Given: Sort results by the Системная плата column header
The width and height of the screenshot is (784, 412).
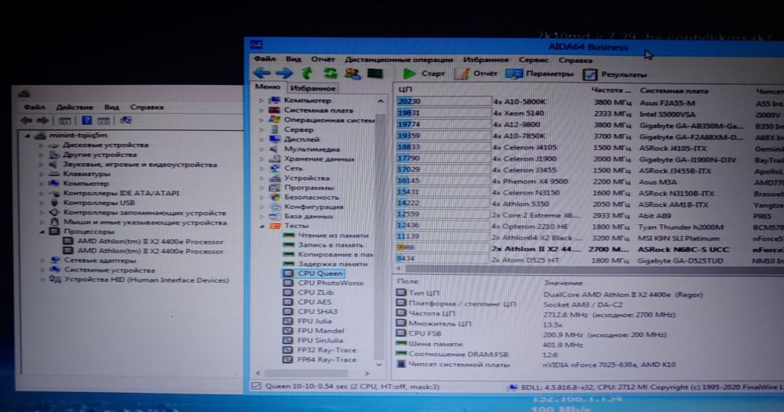Looking at the screenshot, I should tap(674, 91).
